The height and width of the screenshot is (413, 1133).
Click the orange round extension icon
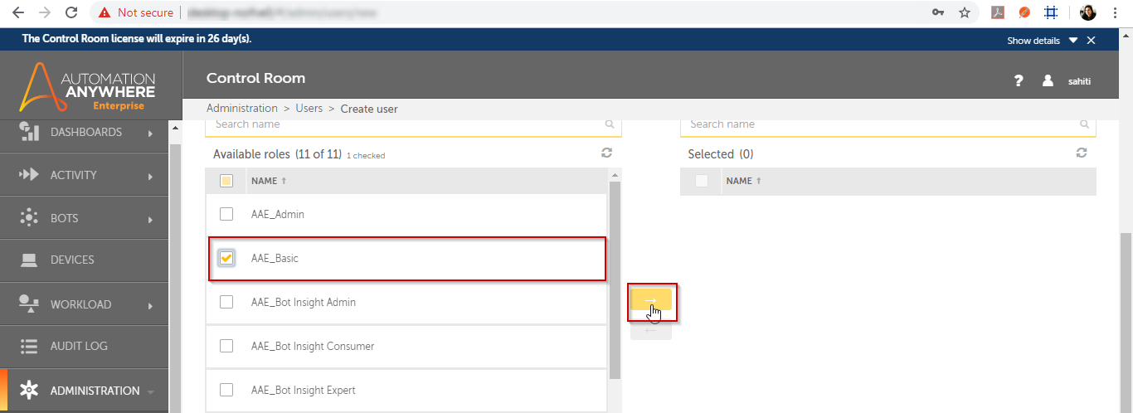[x=1025, y=12]
